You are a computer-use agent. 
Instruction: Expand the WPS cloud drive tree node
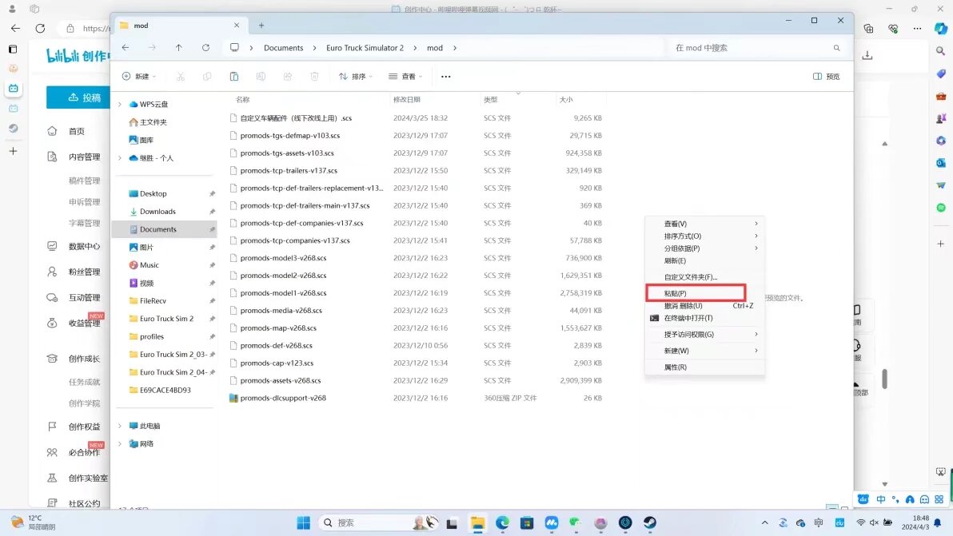120,105
